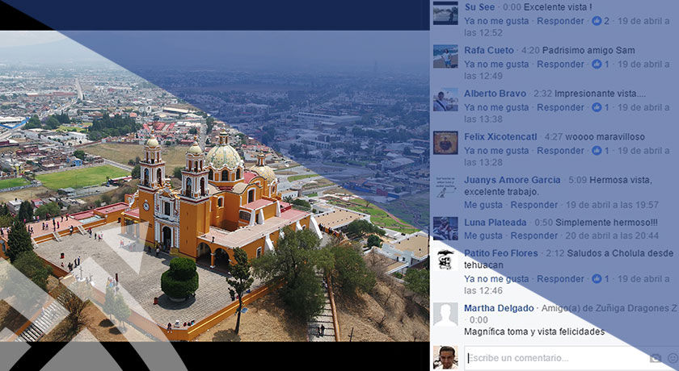Click the aerial church video image

(214, 185)
